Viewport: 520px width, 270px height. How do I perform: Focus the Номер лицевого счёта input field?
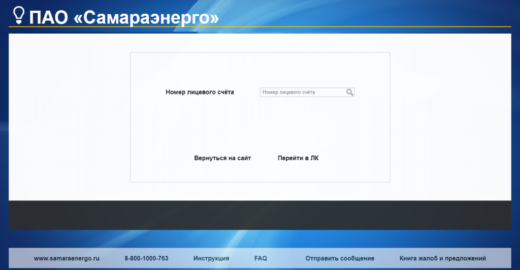click(307, 93)
